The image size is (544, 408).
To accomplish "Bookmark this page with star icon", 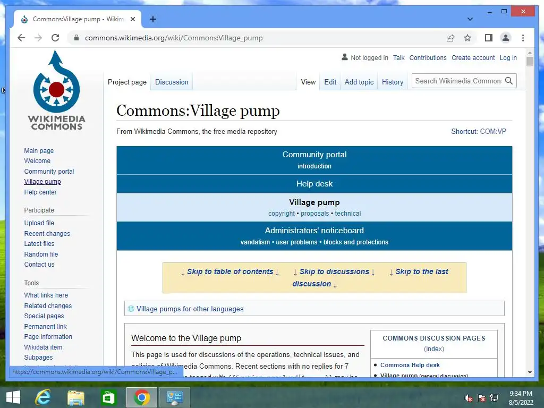I will pyautogui.click(x=467, y=38).
